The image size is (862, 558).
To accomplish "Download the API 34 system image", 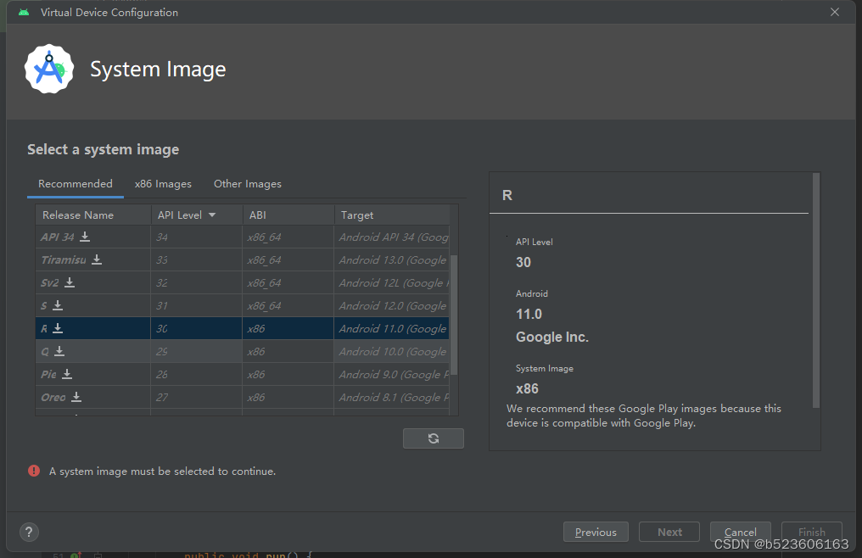I will pyautogui.click(x=85, y=237).
